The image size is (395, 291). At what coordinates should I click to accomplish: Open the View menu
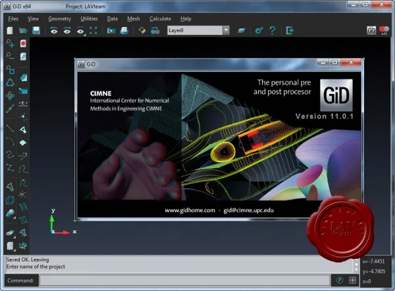(34, 19)
